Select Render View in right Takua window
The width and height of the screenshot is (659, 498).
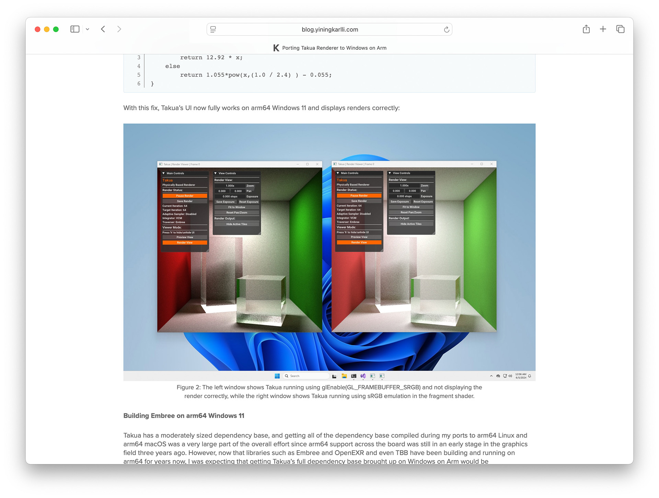click(359, 242)
